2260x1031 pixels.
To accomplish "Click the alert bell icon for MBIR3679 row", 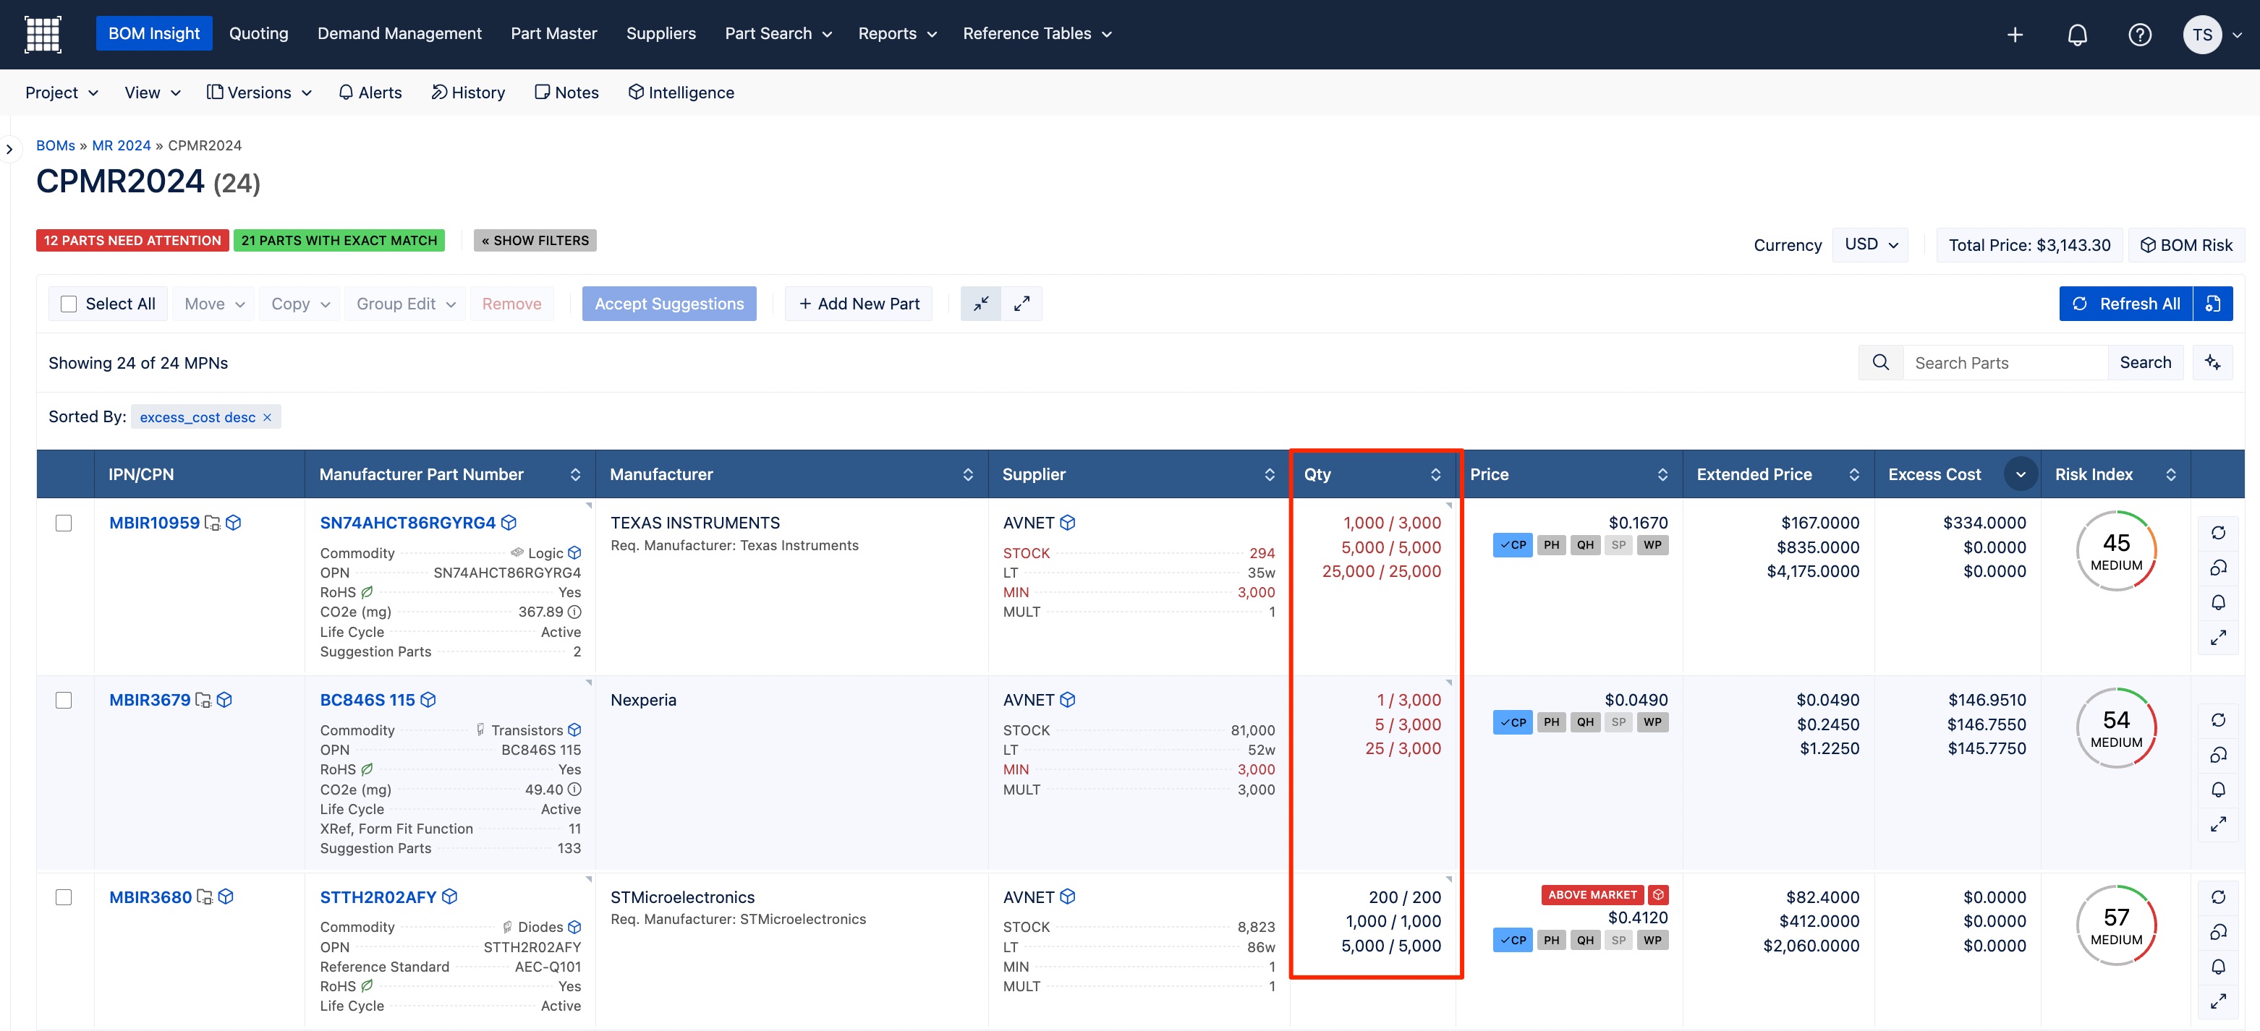I will [x=2218, y=790].
